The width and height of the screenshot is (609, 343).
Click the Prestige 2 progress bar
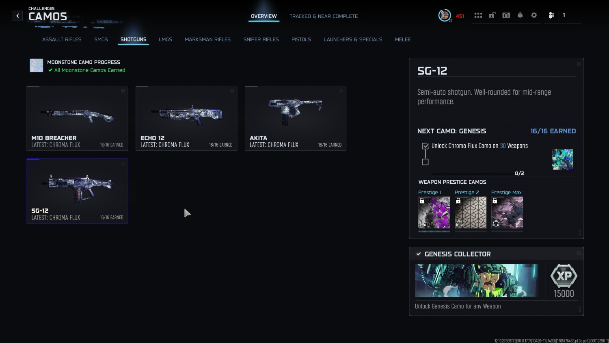point(471,231)
